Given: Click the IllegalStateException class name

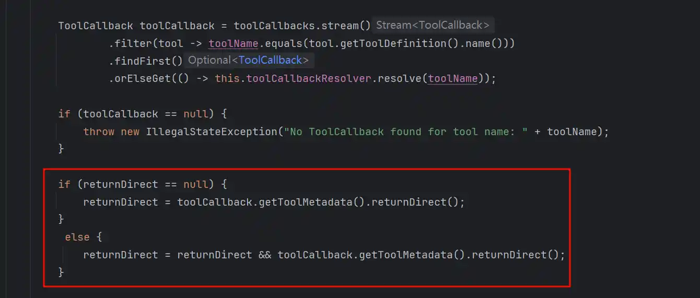Looking at the screenshot, I should click(x=211, y=132).
